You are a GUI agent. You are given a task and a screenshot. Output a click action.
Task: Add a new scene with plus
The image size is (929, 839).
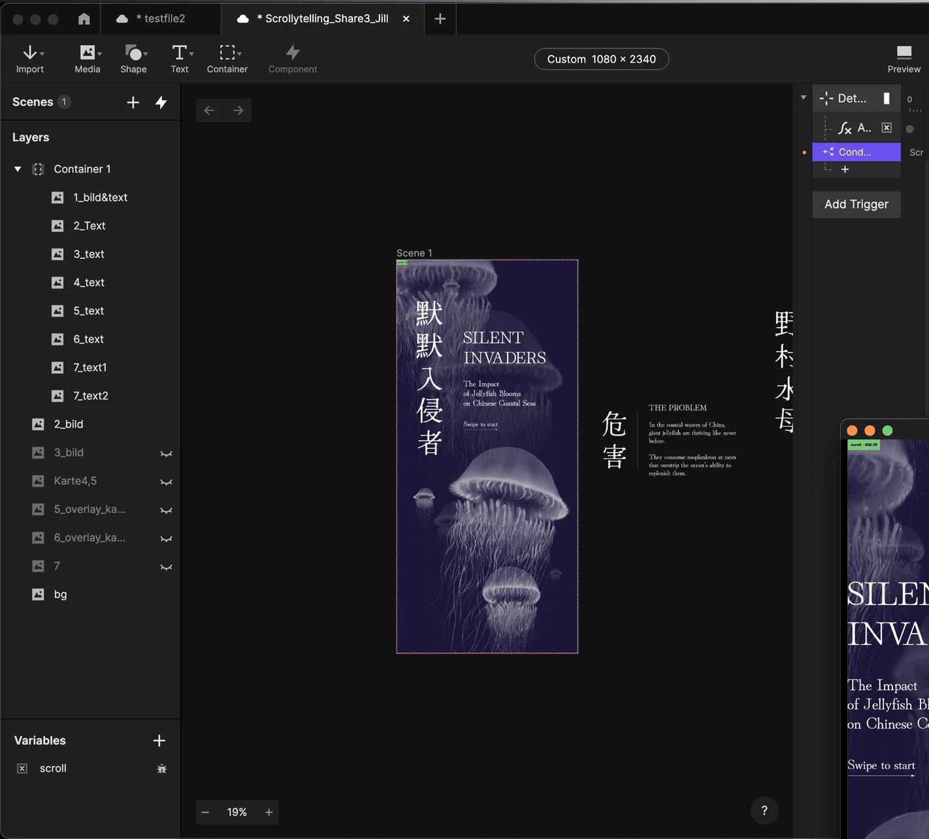click(133, 103)
